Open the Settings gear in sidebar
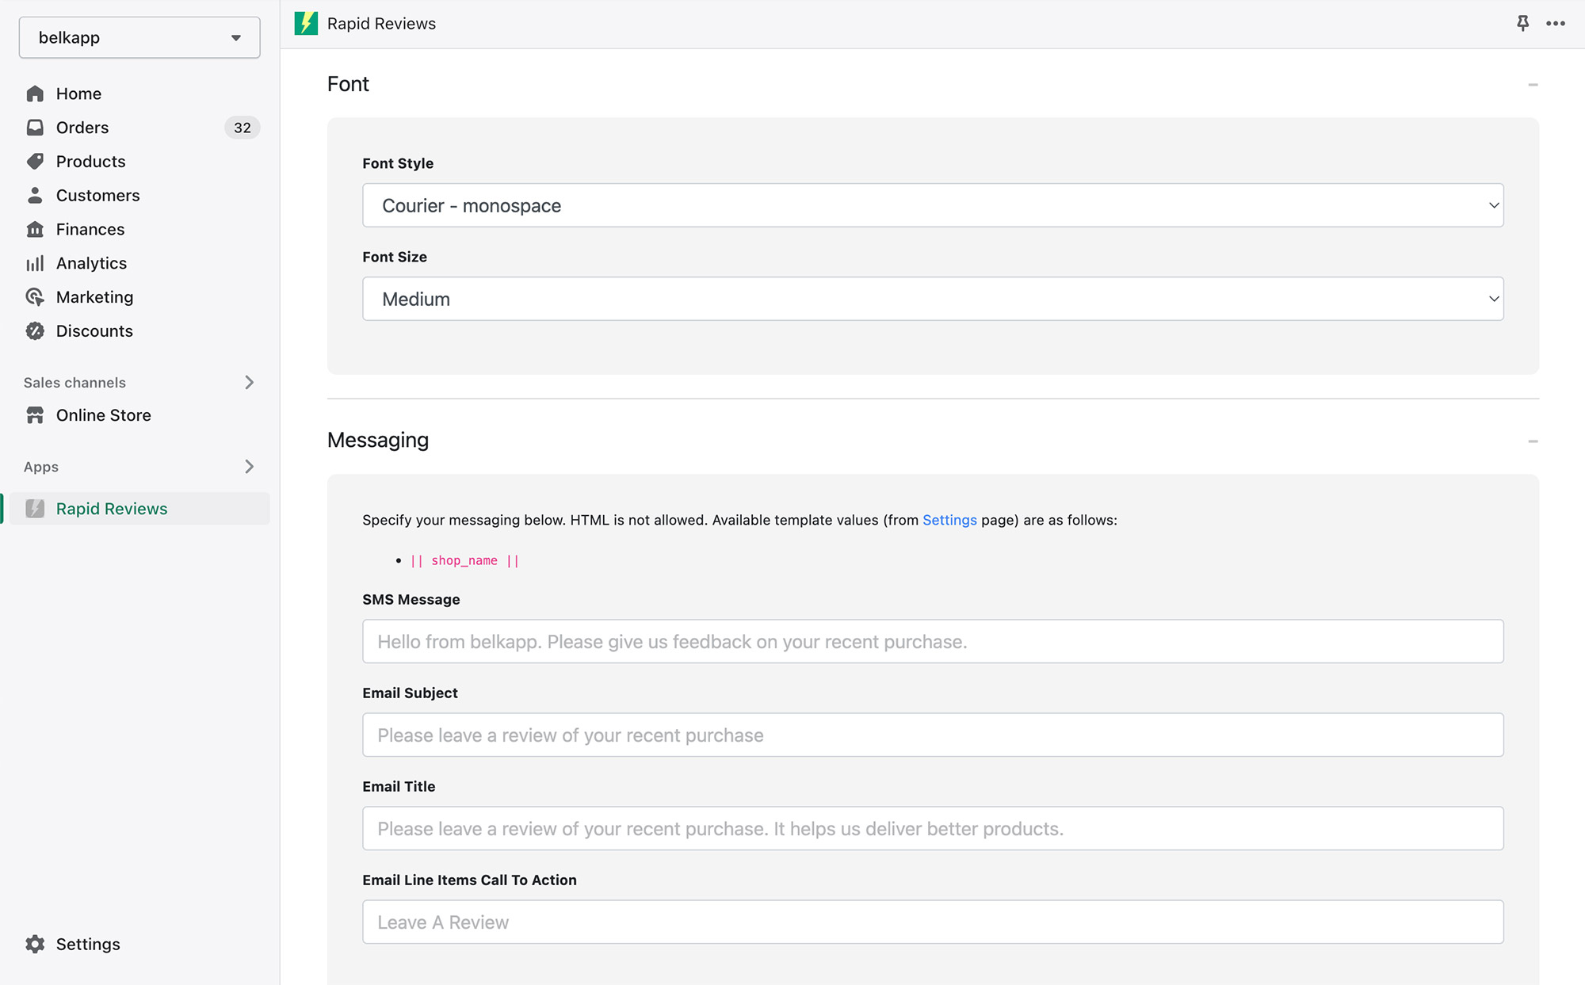The height and width of the screenshot is (985, 1585). (x=35, y=944)
